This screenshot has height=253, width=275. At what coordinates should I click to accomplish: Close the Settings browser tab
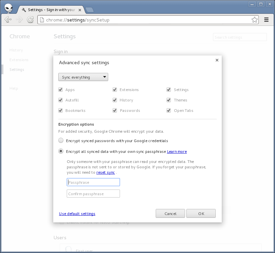[x=80, y=10]
